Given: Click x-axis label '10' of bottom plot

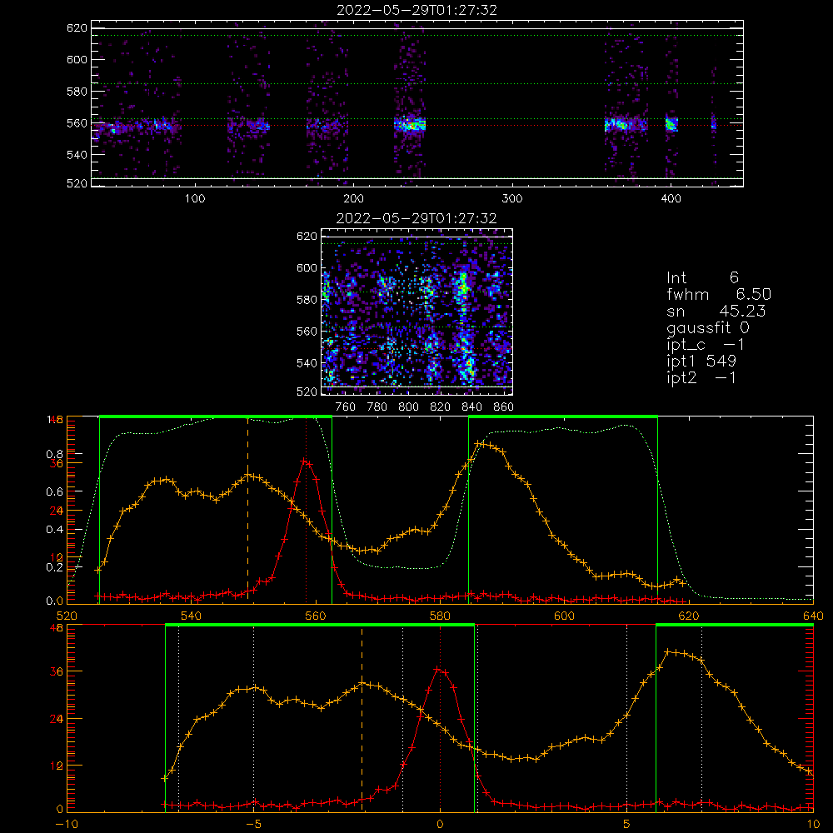Looking at the screenshot, I should coord(813,825).
